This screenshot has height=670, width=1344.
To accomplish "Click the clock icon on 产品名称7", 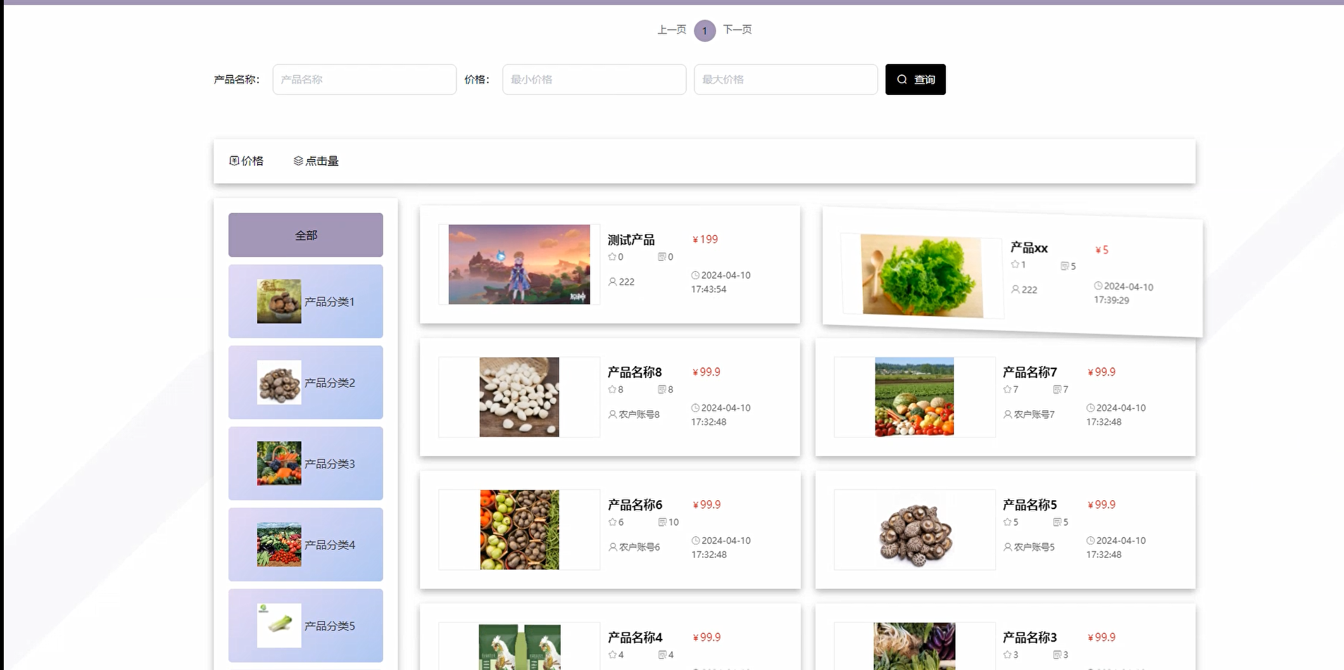I will (x=1090, y=408).
